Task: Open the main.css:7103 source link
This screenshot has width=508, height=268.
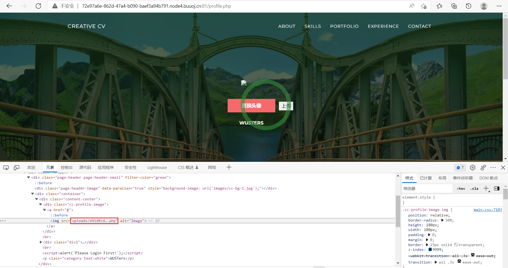Action: [x=488, y=210]
